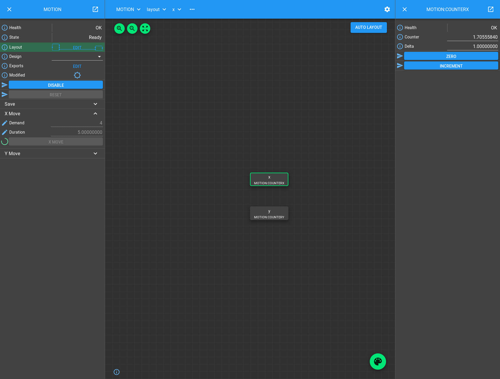Click the zoom out magnifier icon

pos(132,29)
